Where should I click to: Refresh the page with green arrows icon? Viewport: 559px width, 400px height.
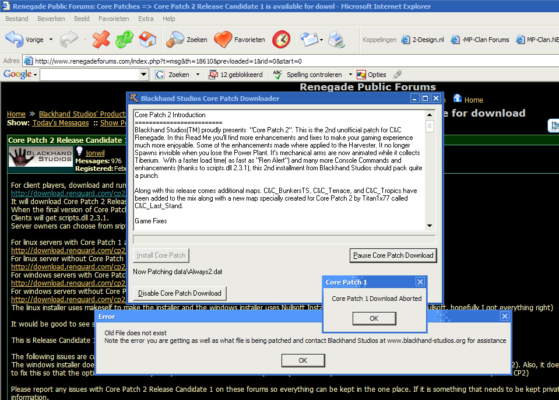pos(124,40)
